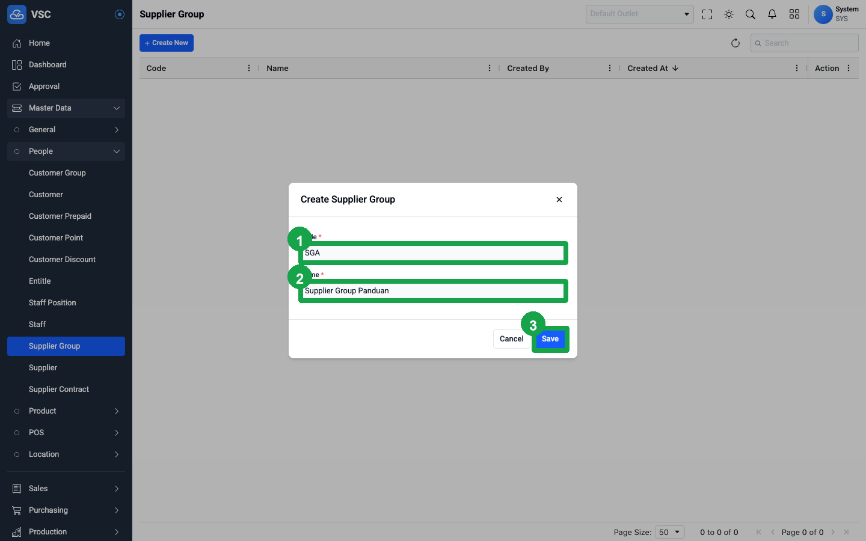The height and width of the screenshot is (541, 866).
Task: Go to the previous page arrow
Action: (x=773, y=532)
